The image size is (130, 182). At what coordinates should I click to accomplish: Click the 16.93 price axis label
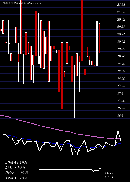click(x=121, y=108)
